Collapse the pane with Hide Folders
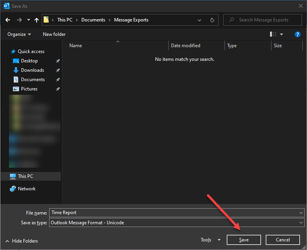The image size is (307, 250). pyautogui.click(x=22, y=241)
